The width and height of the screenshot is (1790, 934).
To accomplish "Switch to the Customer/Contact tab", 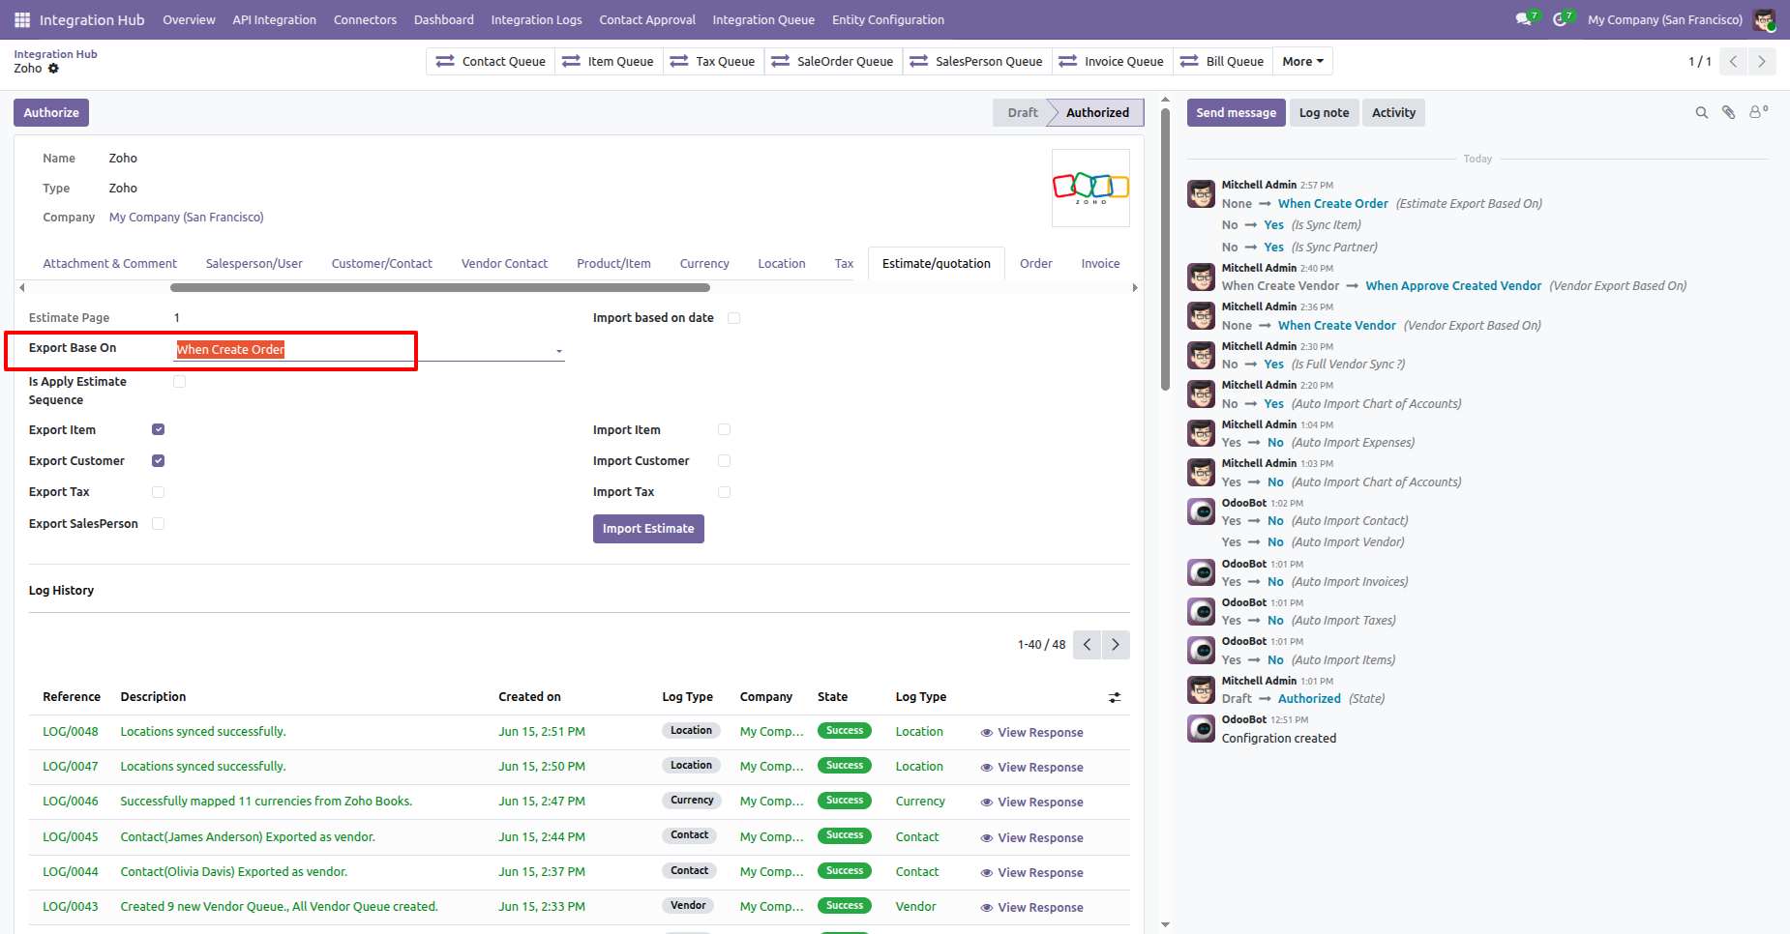I will (382, 263).
